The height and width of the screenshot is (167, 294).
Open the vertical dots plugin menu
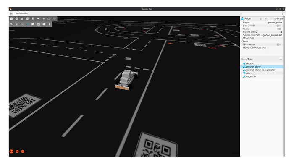282,13
